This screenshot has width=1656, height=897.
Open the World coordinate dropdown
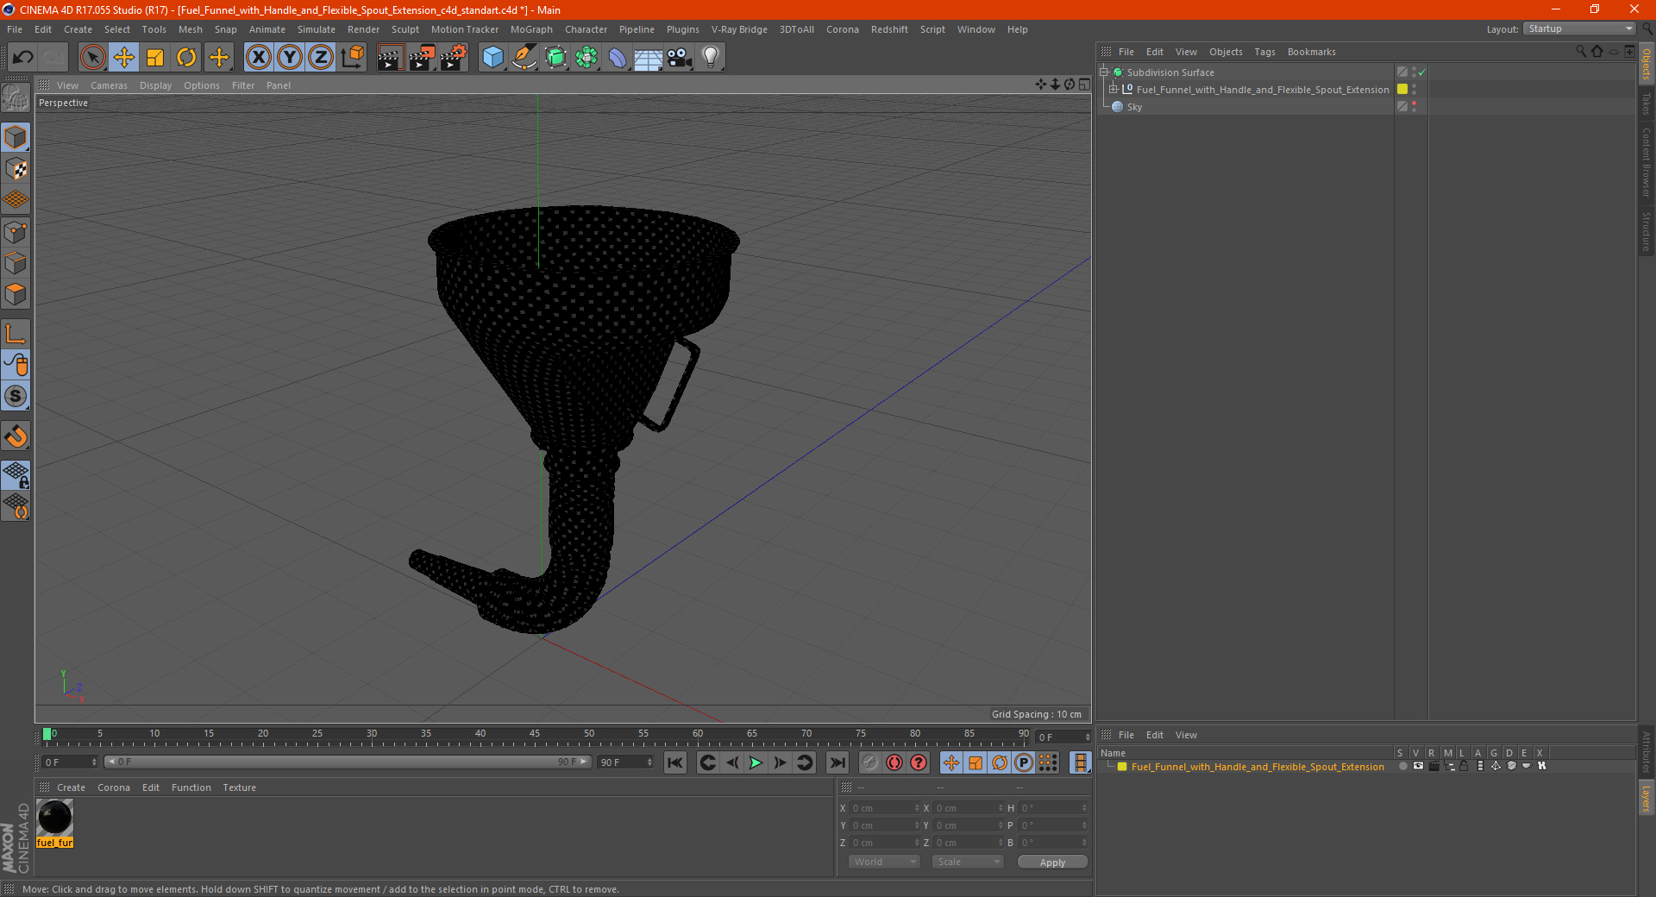[884, 862]
